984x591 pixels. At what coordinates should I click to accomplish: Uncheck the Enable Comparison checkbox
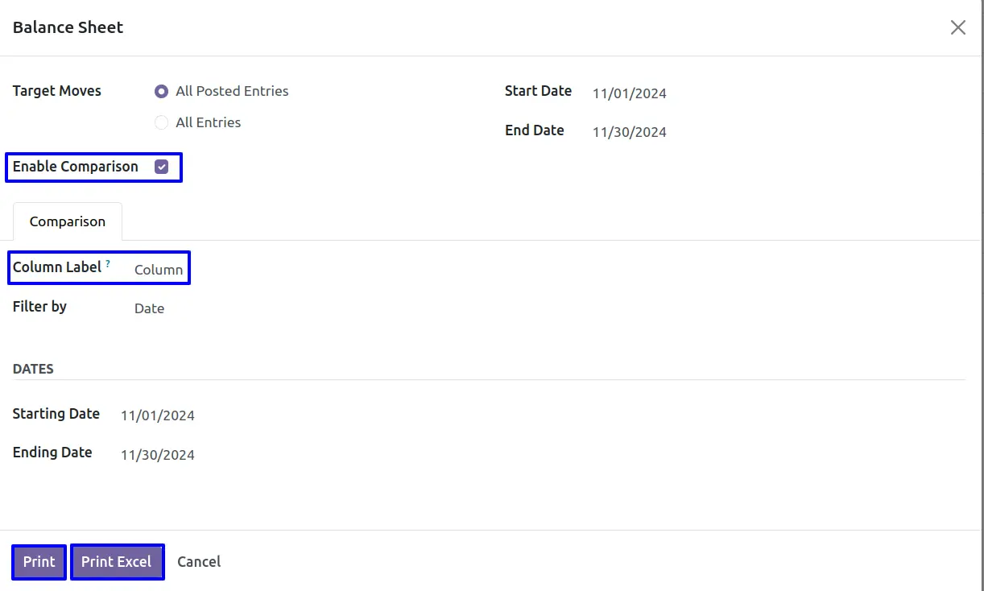coord(162,167)
